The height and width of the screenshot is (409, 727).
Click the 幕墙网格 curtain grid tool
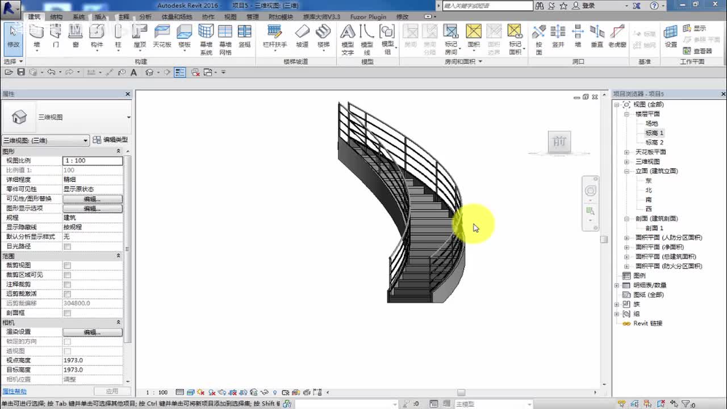(x=225, y=40)
